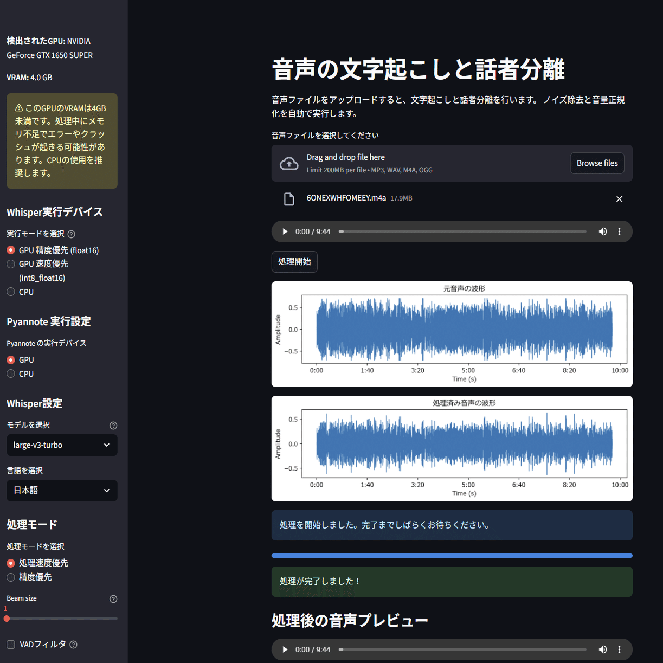663x663 pixels.
Task: Open the help tooltip for 実行モードを選択
Action: 72,234
